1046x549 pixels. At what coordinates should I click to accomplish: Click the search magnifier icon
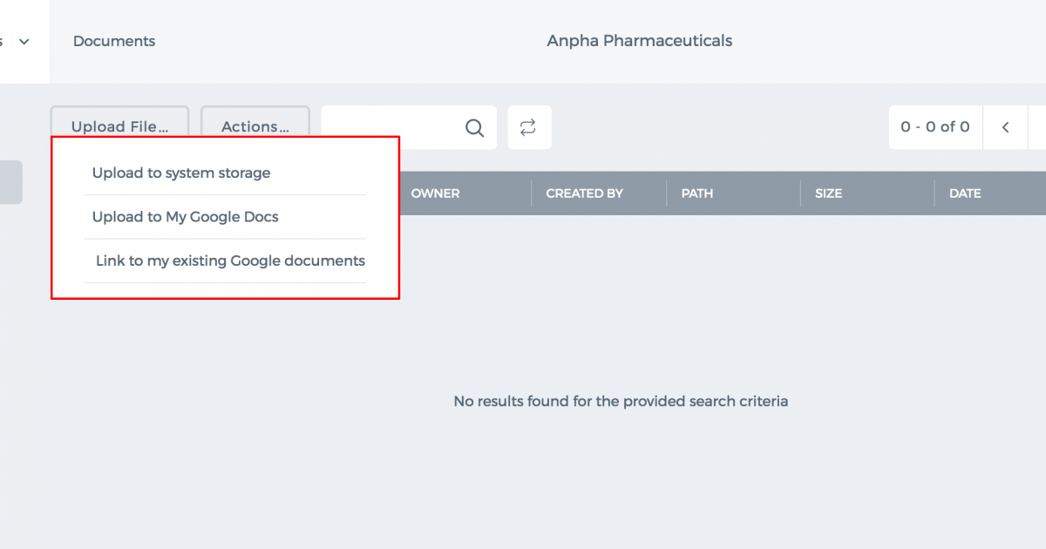474,128
